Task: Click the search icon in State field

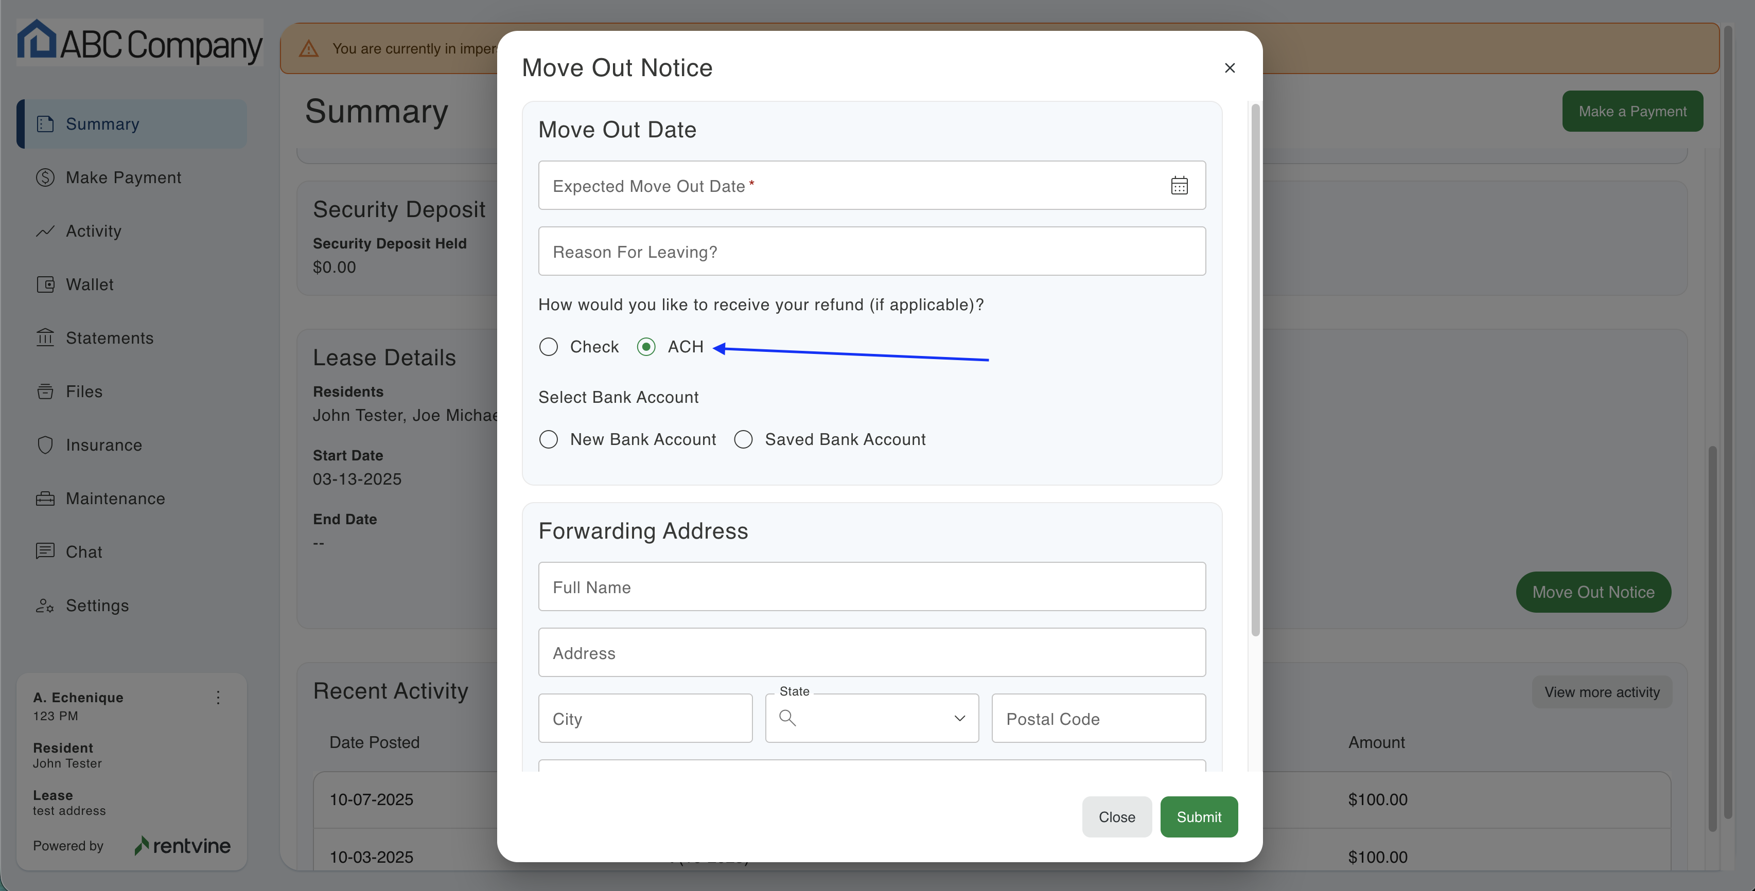Action: (x=787, y=718)
